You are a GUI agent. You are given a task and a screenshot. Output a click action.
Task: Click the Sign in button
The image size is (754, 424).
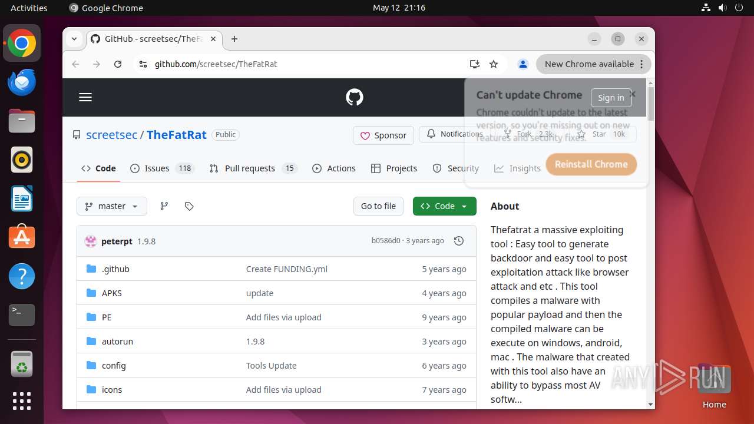[x=611, y=98]
